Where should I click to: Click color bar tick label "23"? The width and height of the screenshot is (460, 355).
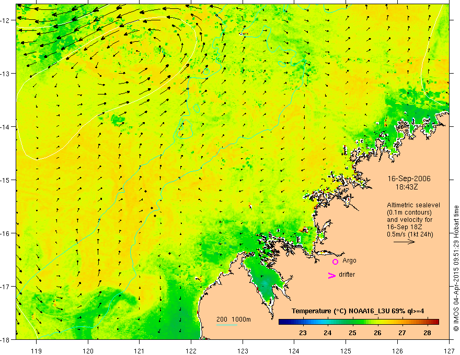tap(303, 333)
